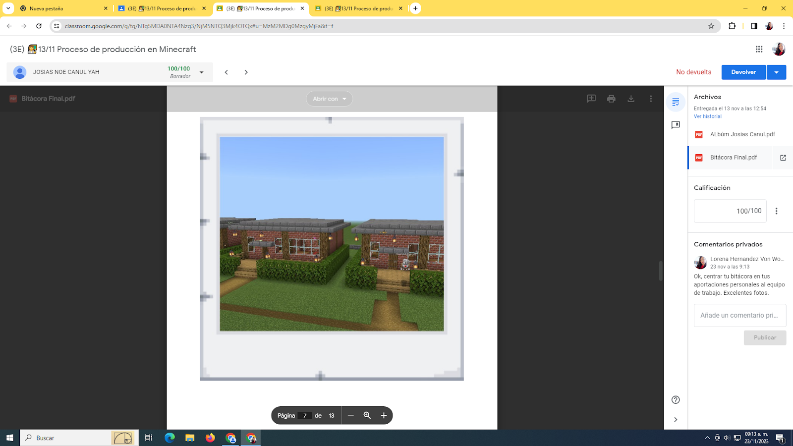
Task: Switch to fourth Proceso de producción tab
Action: [359, 8]
